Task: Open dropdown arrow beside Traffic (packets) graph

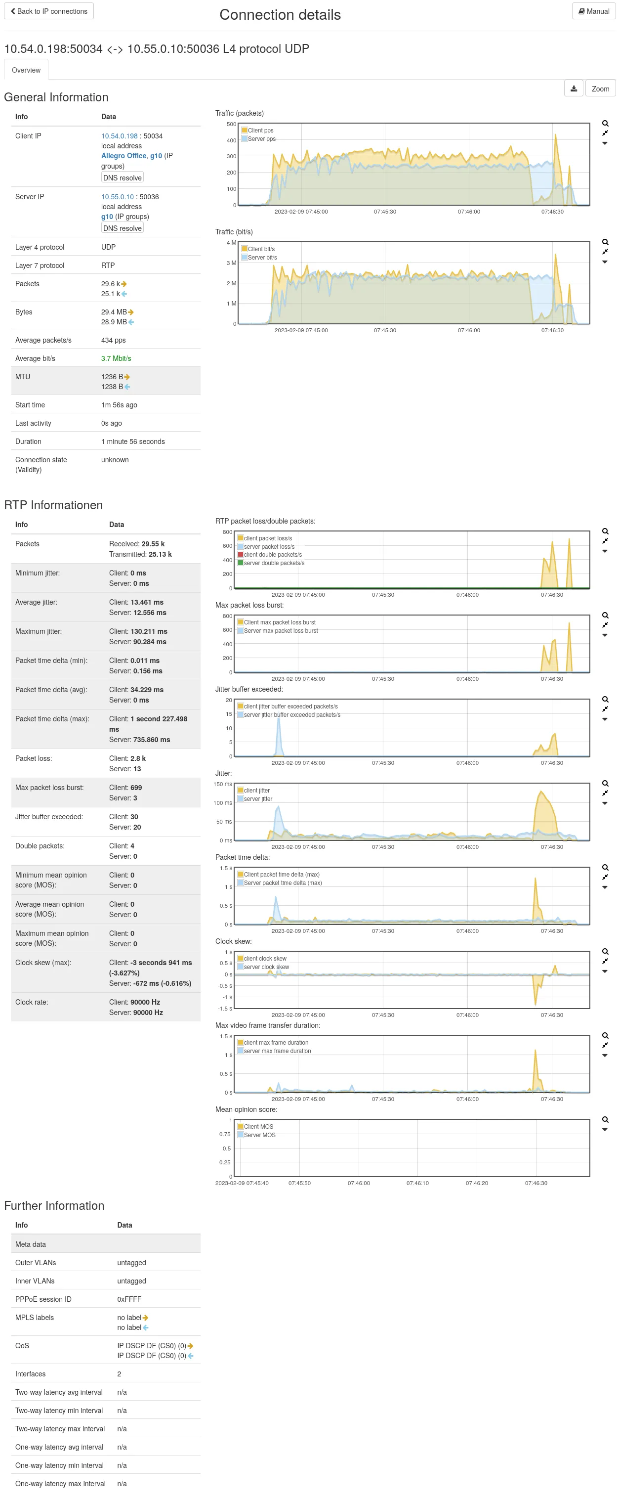Action: coord(605,143)
